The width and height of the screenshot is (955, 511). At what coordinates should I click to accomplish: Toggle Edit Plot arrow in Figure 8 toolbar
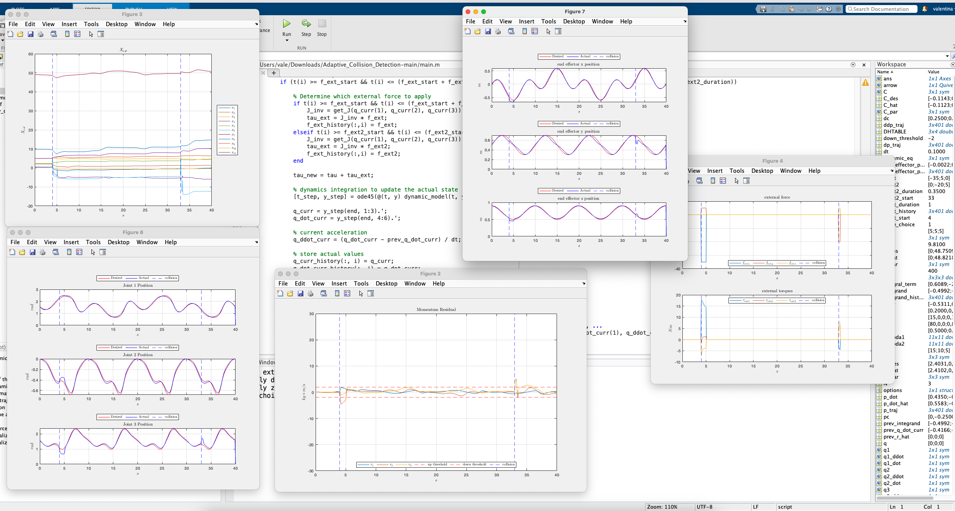point(93,252)
